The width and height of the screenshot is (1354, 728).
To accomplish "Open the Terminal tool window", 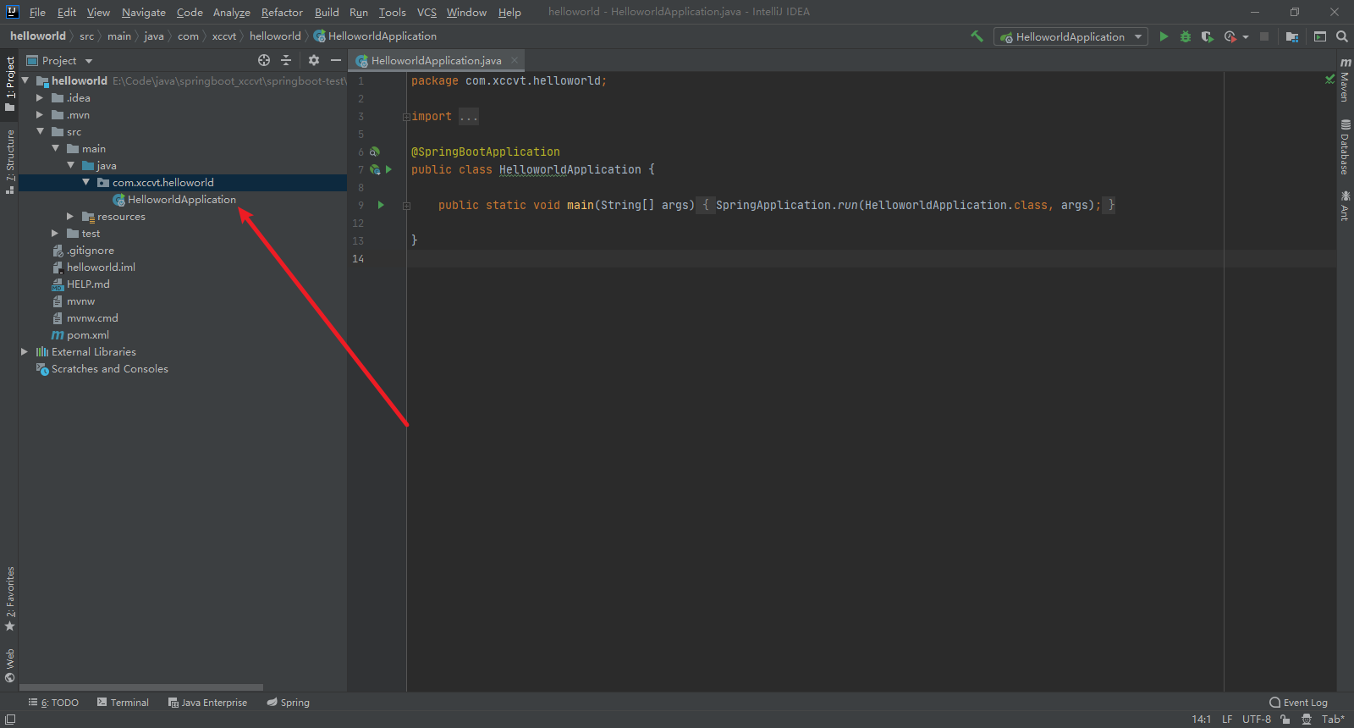I will (123, 703).
